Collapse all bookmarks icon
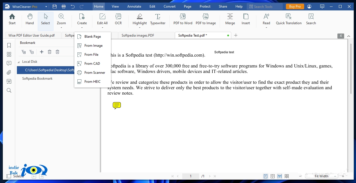356x183 pixels. coord(32,52)
